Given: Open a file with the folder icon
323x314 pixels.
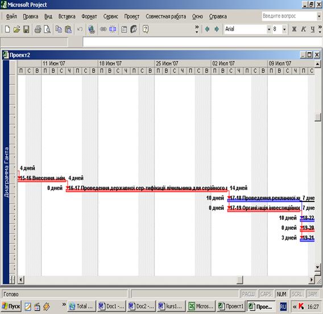Looking at the screenshot, I should coord(16,29).
